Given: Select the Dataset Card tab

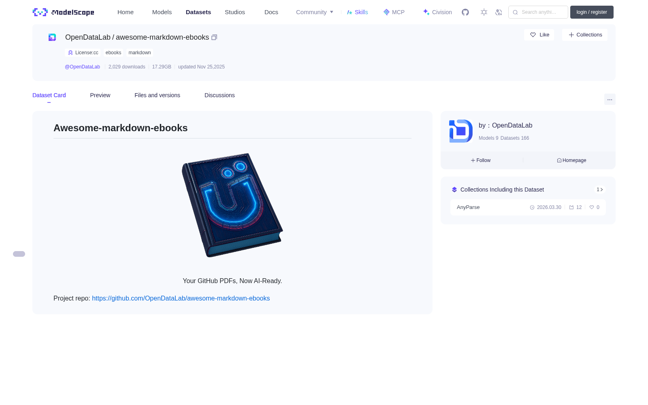Looking at the screenshot, I should (x=49, y=95).
